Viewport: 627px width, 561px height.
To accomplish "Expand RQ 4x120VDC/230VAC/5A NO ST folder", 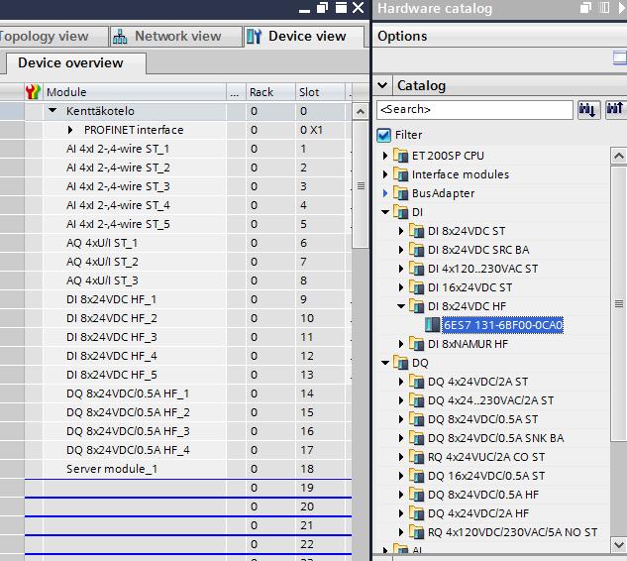I will tap(401, 532).
